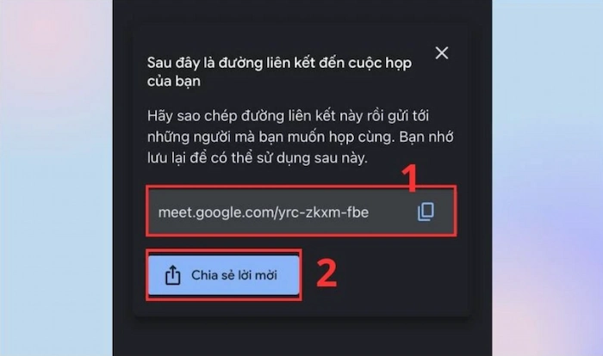The width and height of the screenshot is (603, 356).
Task: Close the meeting link dialog
Action: pos(441,53)
